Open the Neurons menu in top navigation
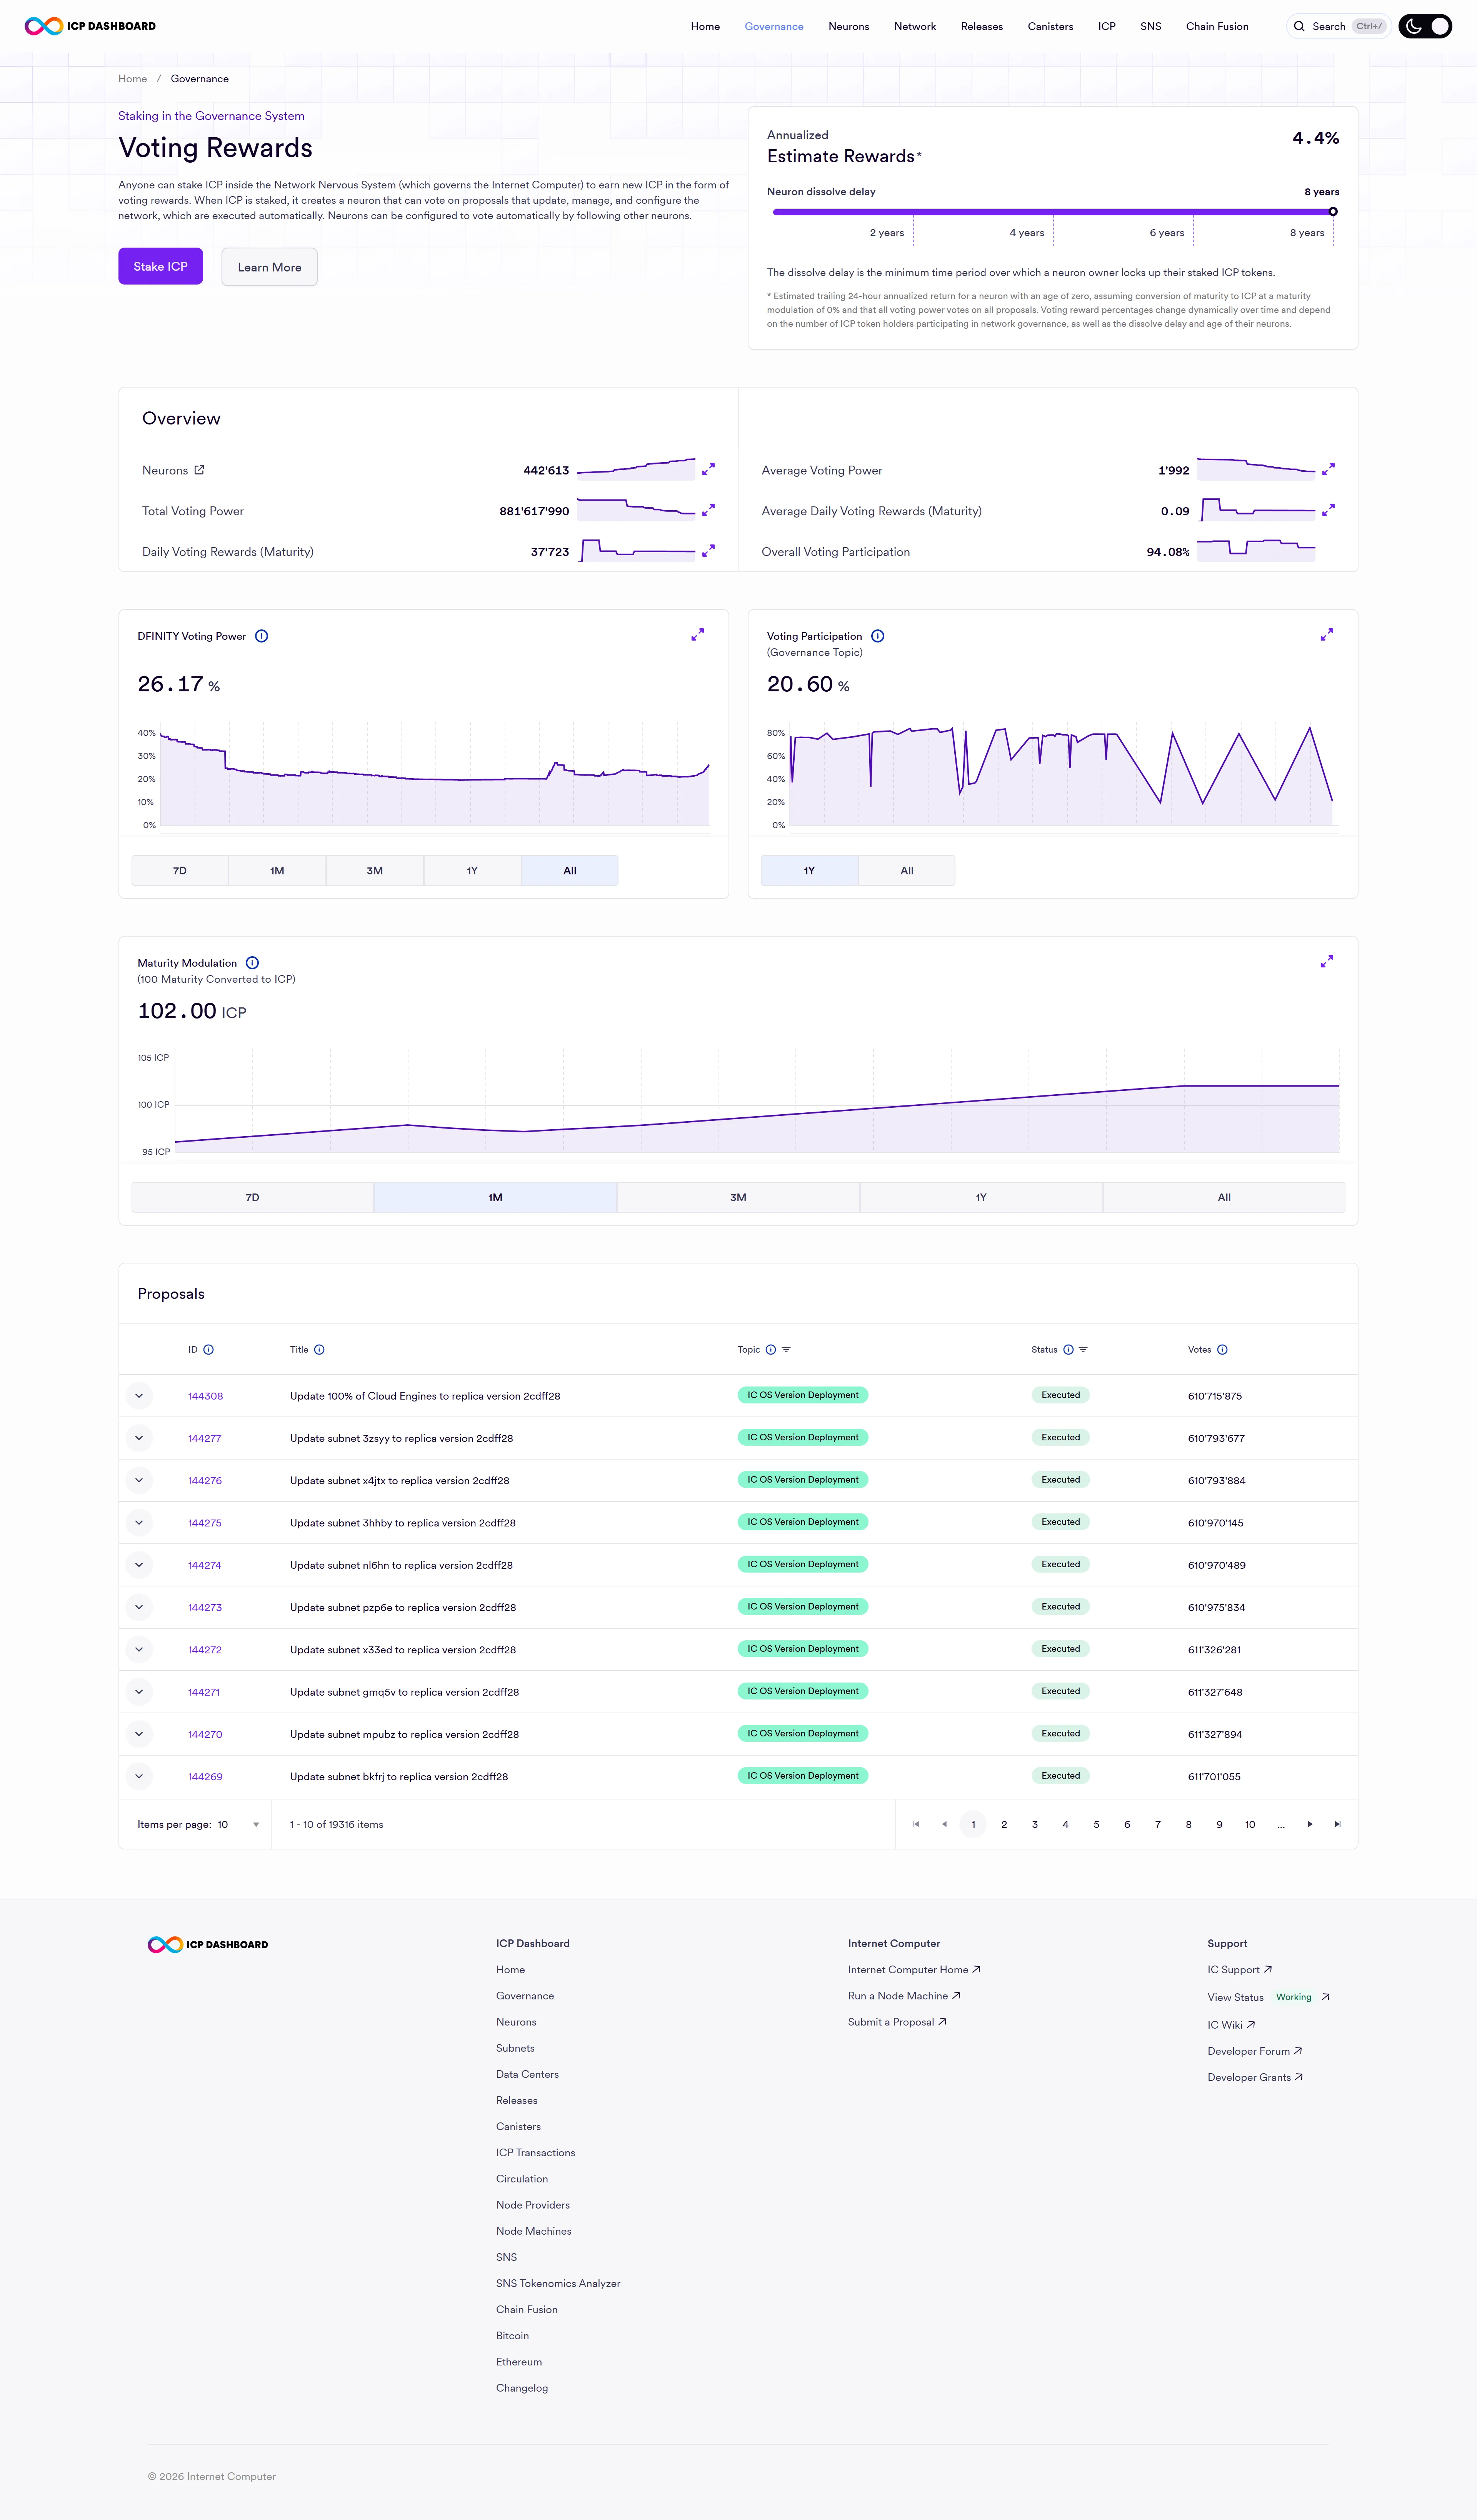This screenshot has height=2520, width=1477. 849,26
